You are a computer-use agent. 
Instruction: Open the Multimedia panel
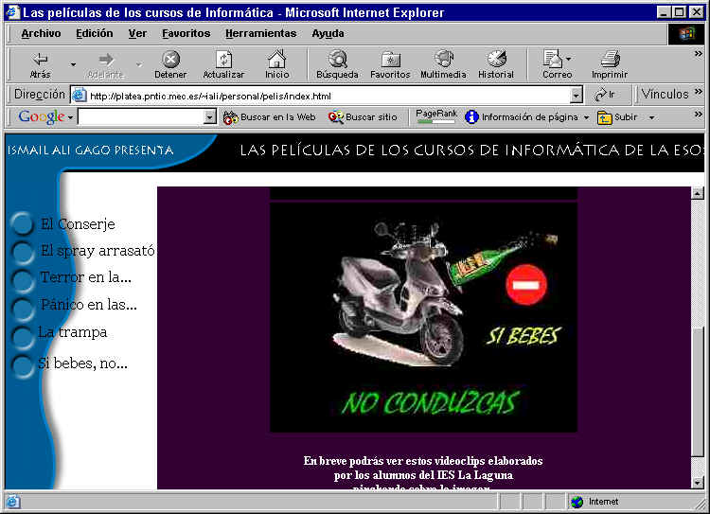click(443, 64)
